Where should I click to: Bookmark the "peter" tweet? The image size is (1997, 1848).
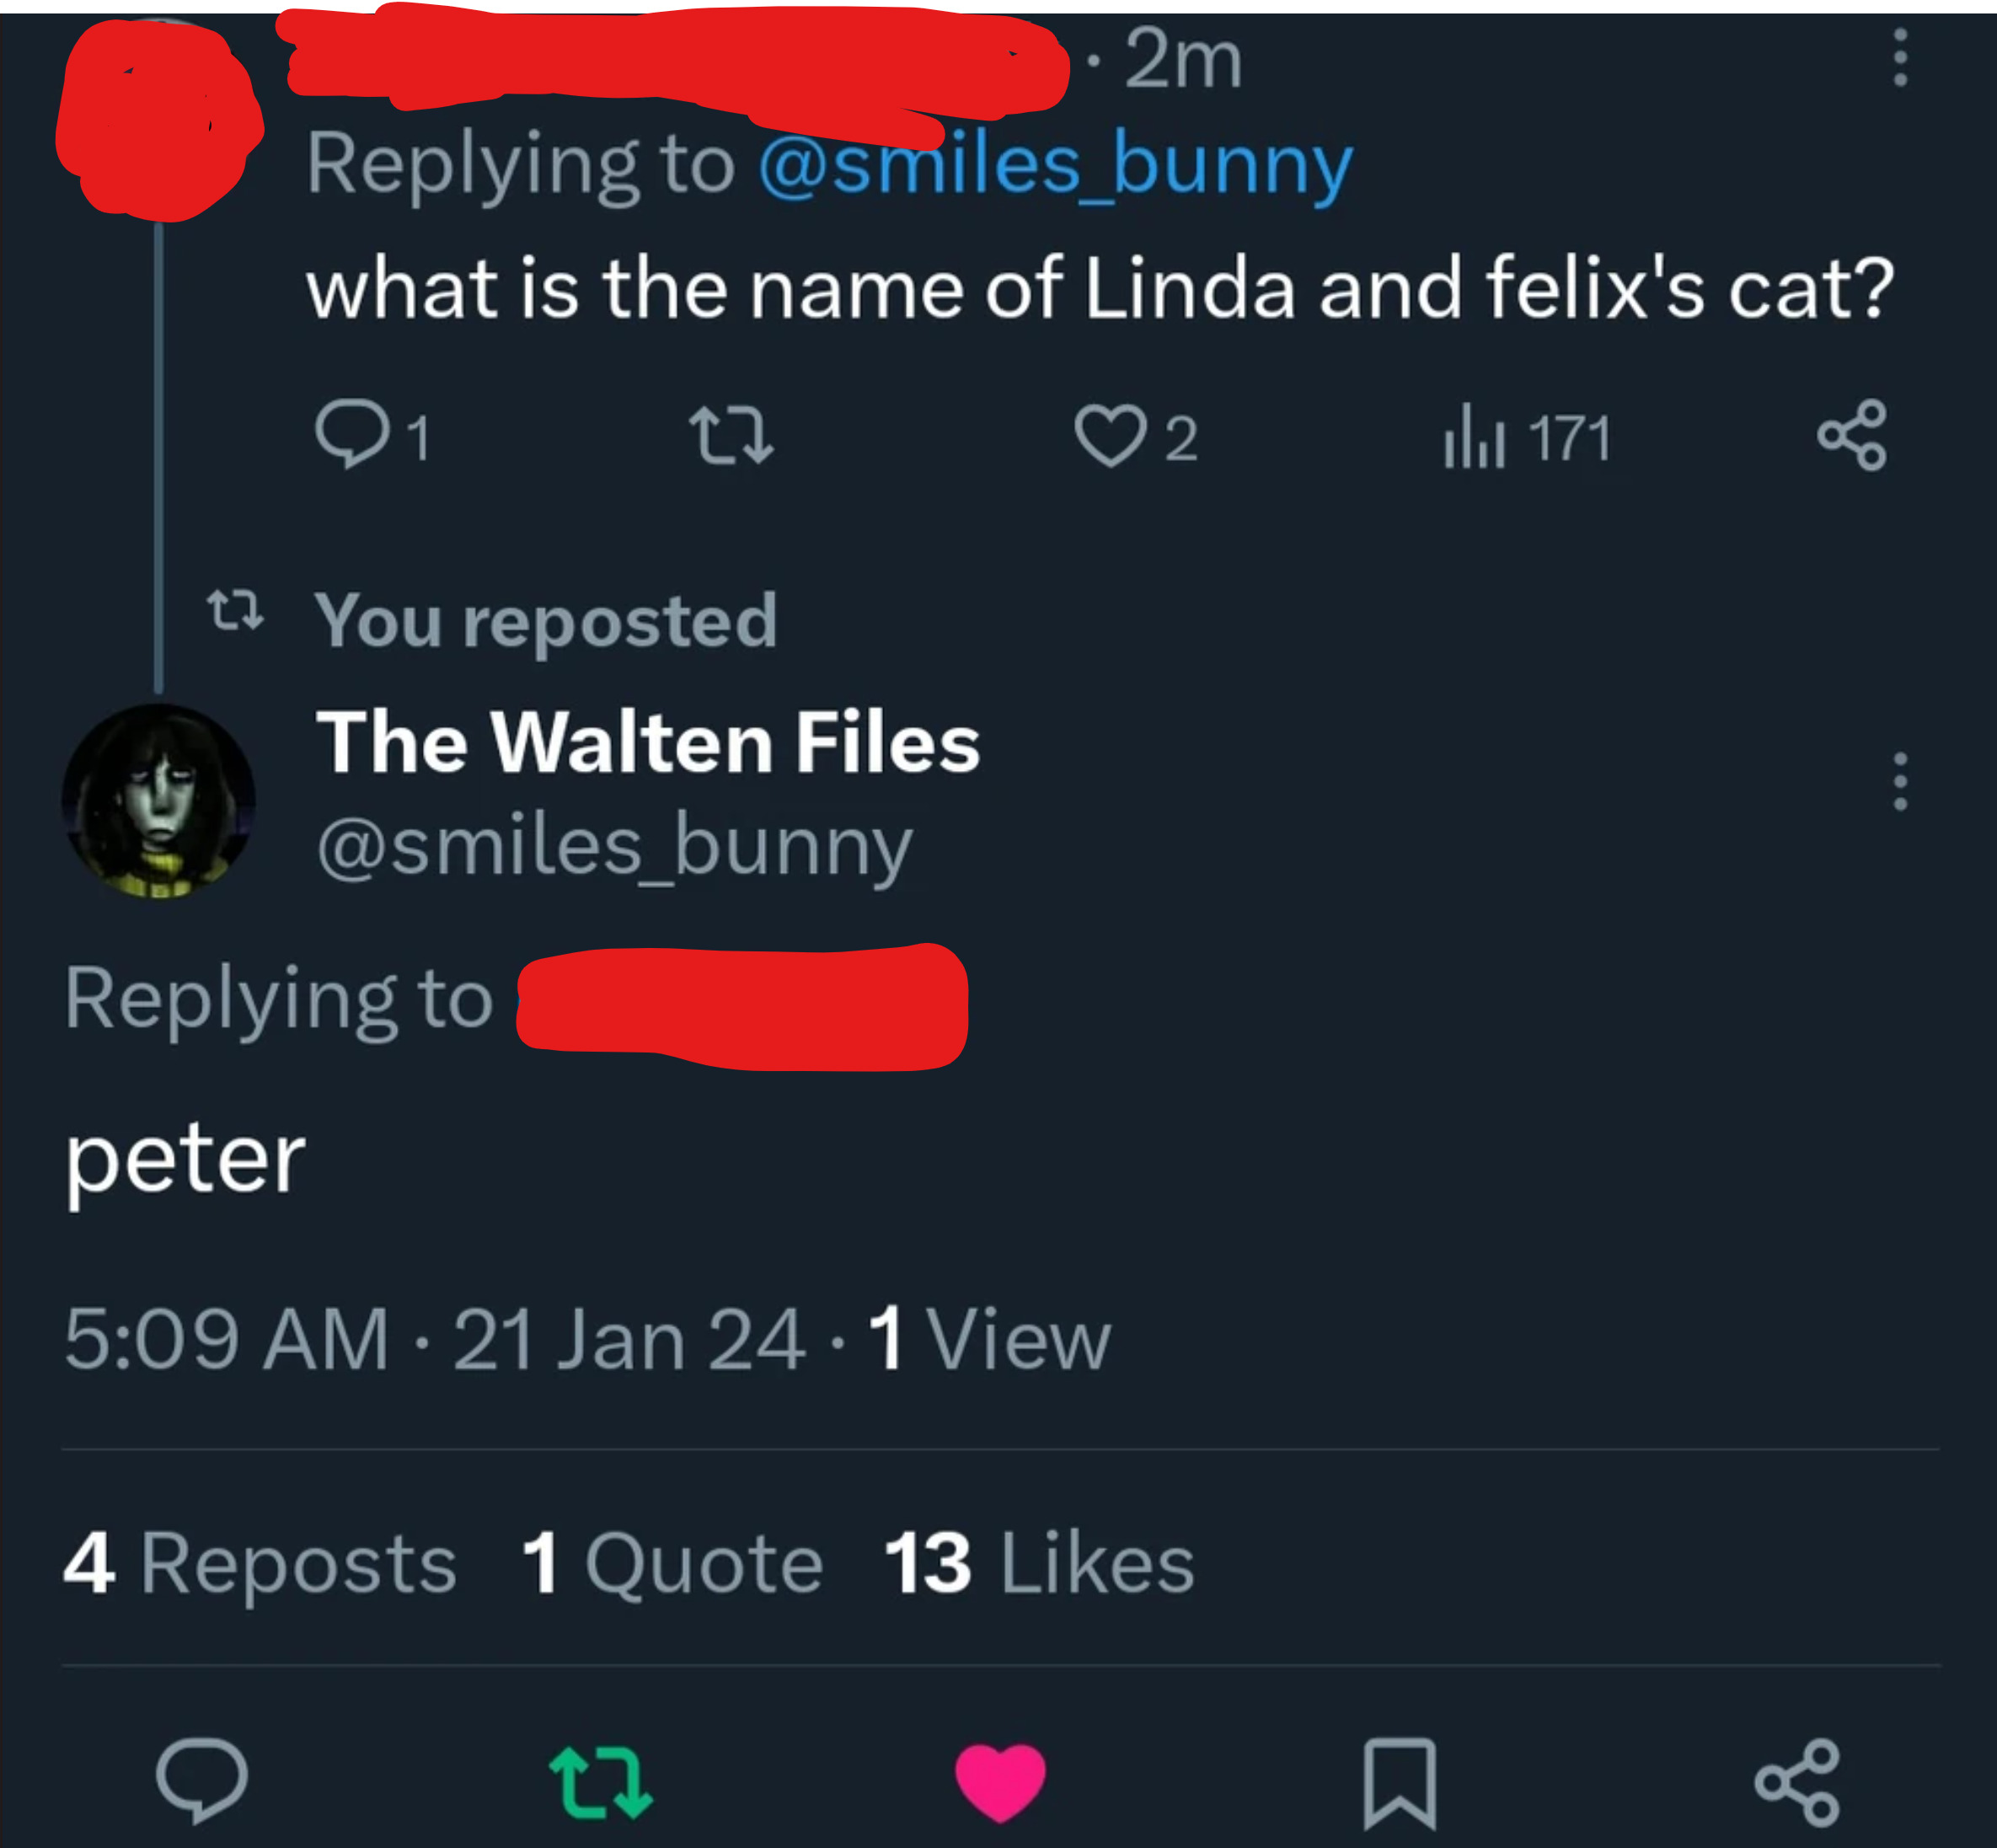[1400, 1781]
